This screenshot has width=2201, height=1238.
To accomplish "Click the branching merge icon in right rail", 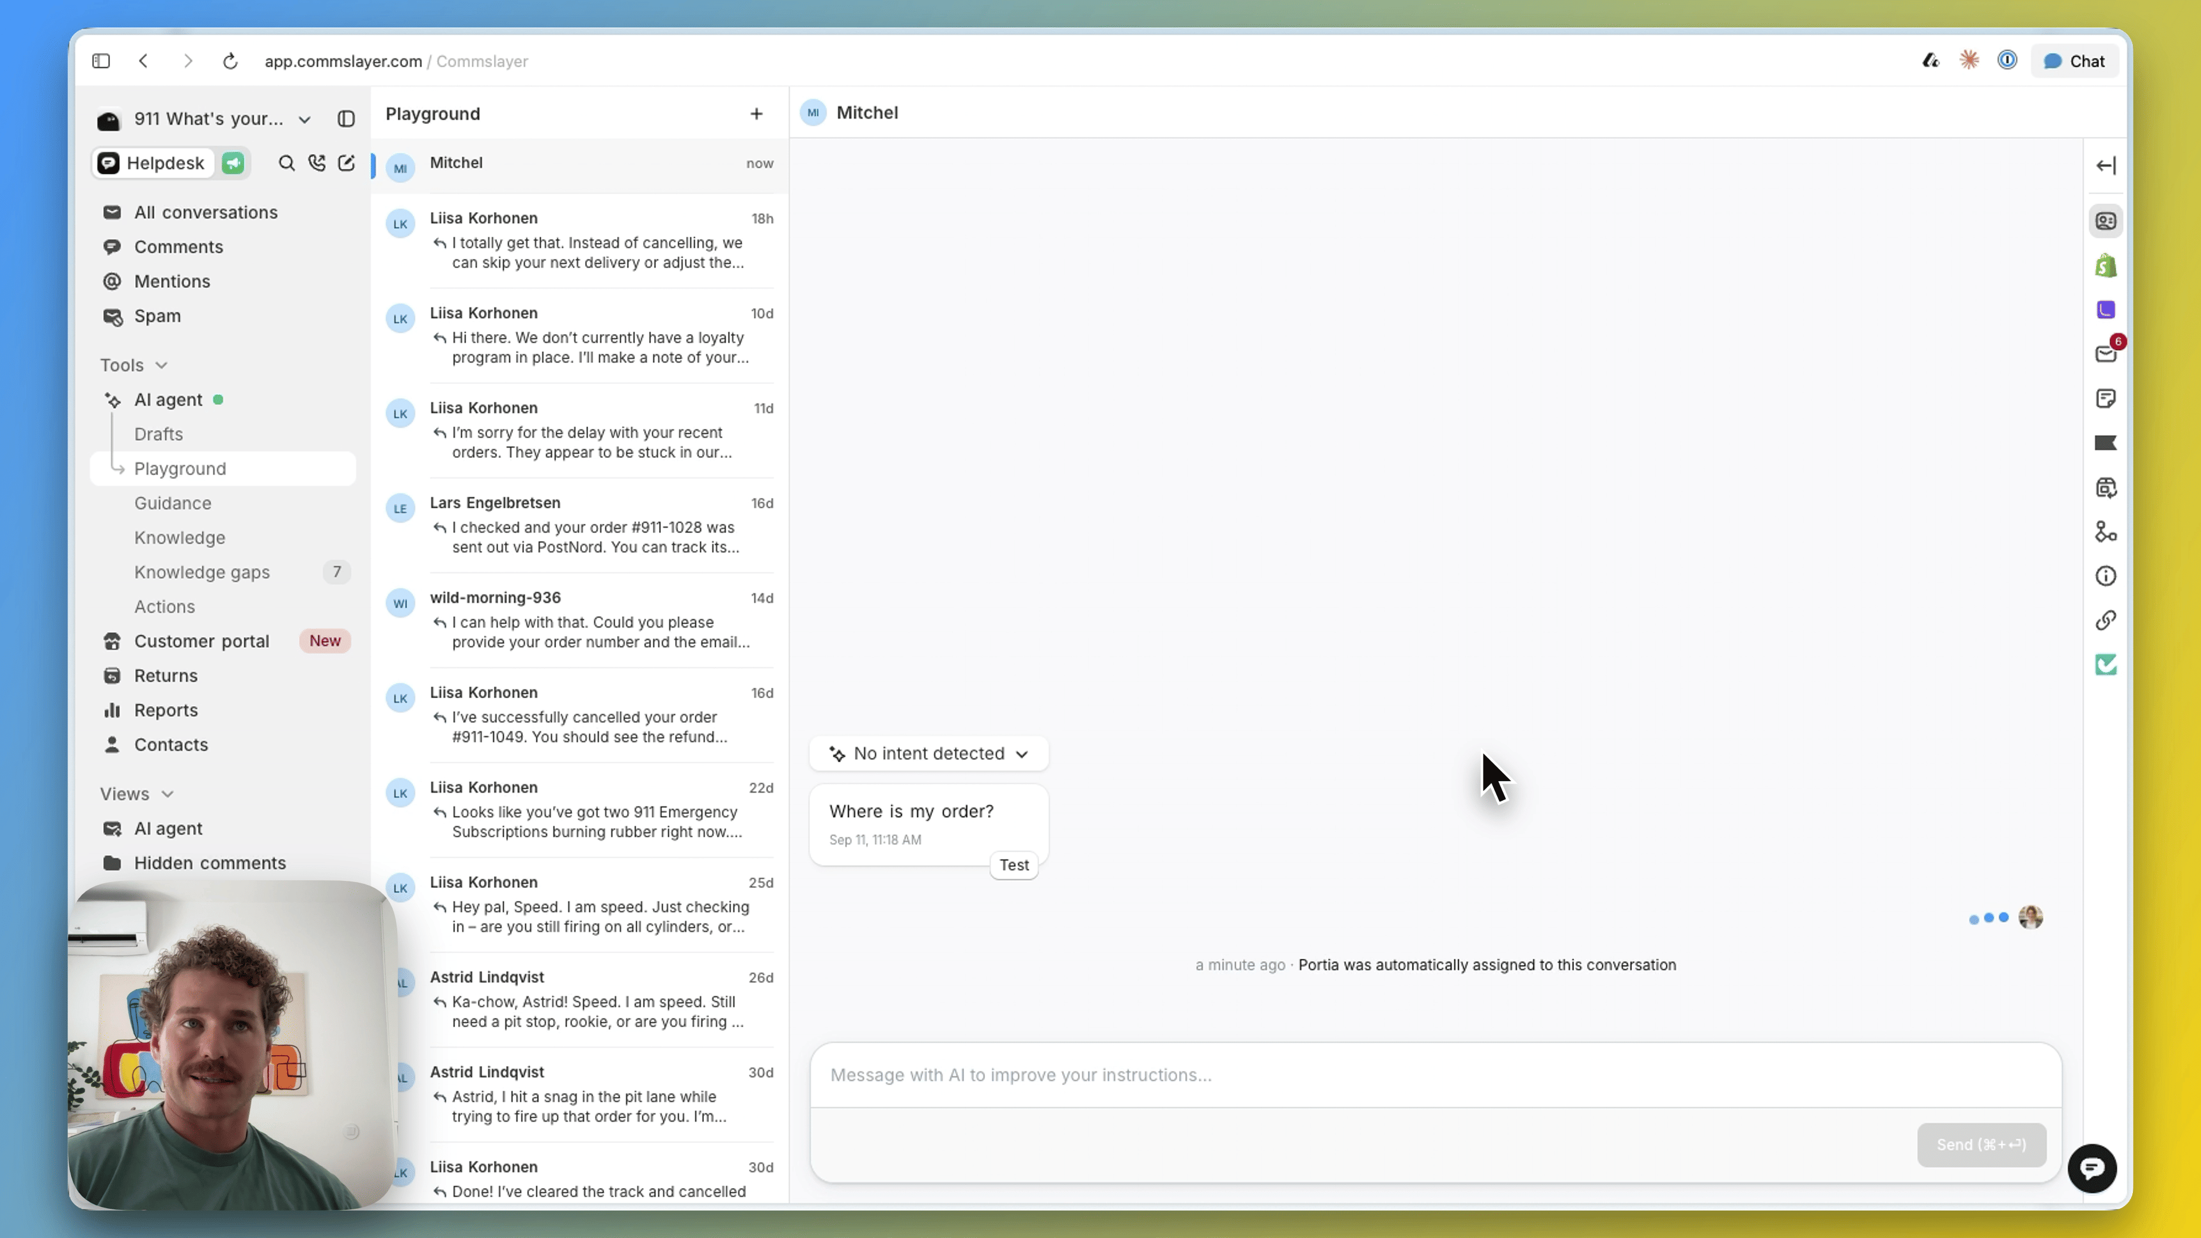I will tap(2106, 531).
